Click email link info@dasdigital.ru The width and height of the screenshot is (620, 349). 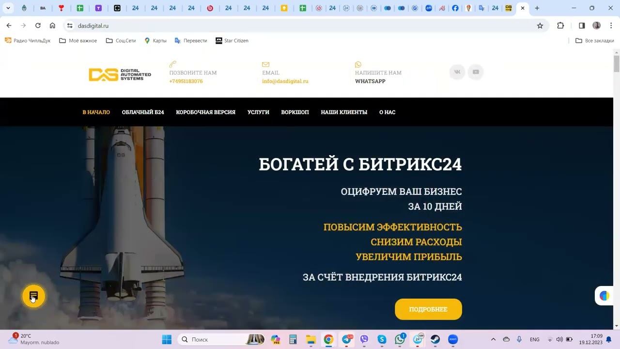pos(285,81)
